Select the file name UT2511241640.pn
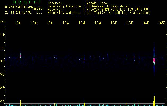Image resolution: width=167 pixels, height=106 pixels. coord(19,7)
